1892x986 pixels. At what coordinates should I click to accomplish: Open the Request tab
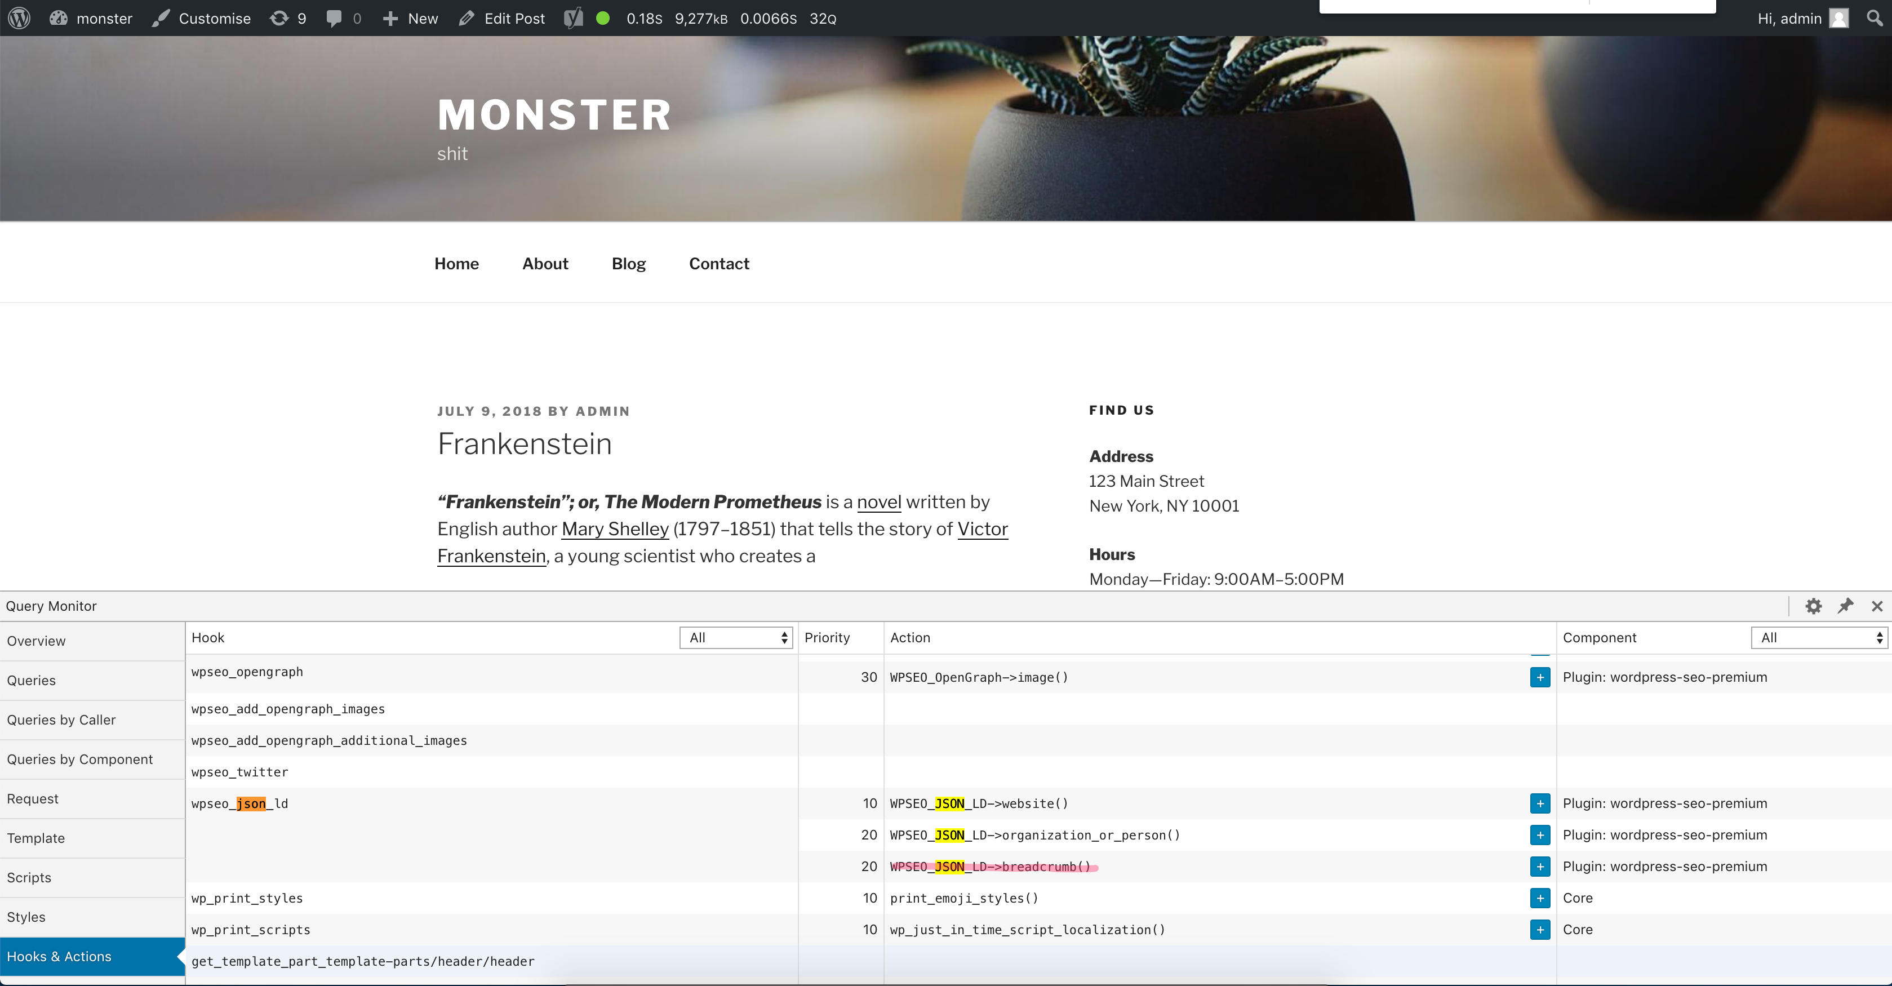(92, 800)
